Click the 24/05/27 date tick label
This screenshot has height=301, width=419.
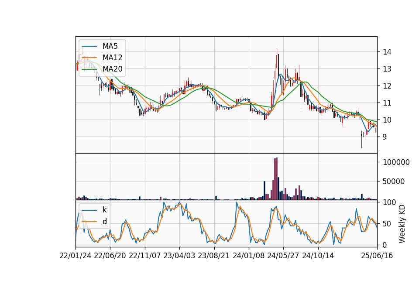tap(283, 256)
